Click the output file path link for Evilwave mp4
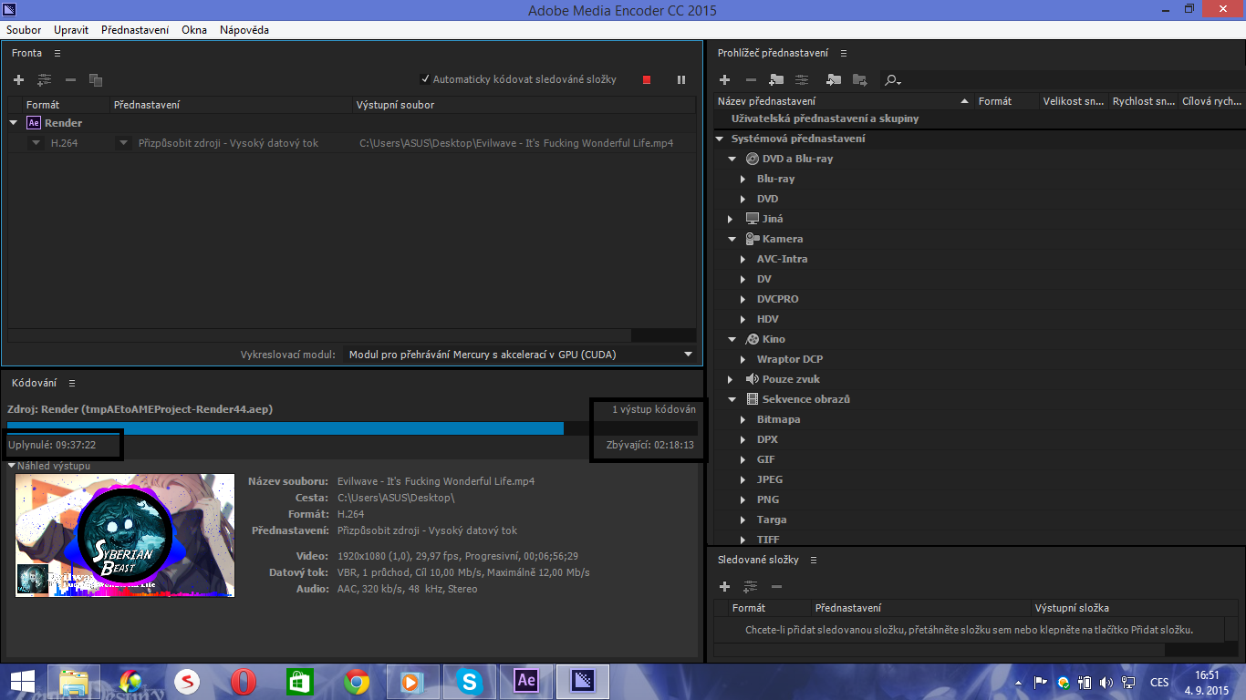The width and height of the screenshot is (1246, 700). pyautogui.click(x=516, y=143)
